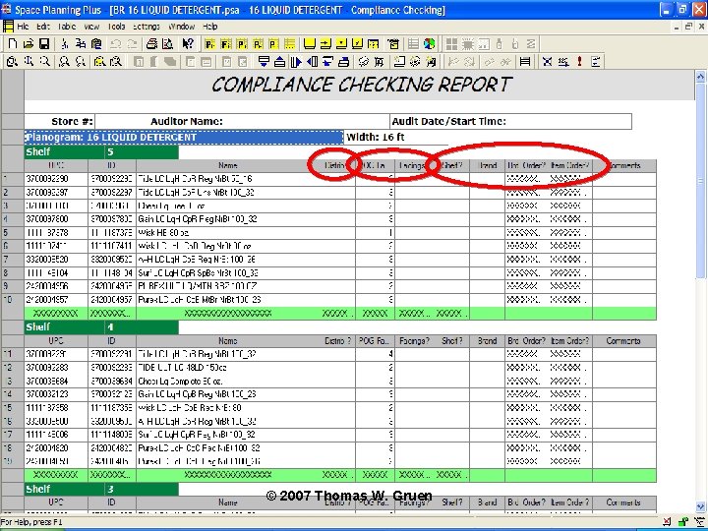Viewport: 708px width, 531px height.
Task: Open the Window menu
Action: point(182,27)
